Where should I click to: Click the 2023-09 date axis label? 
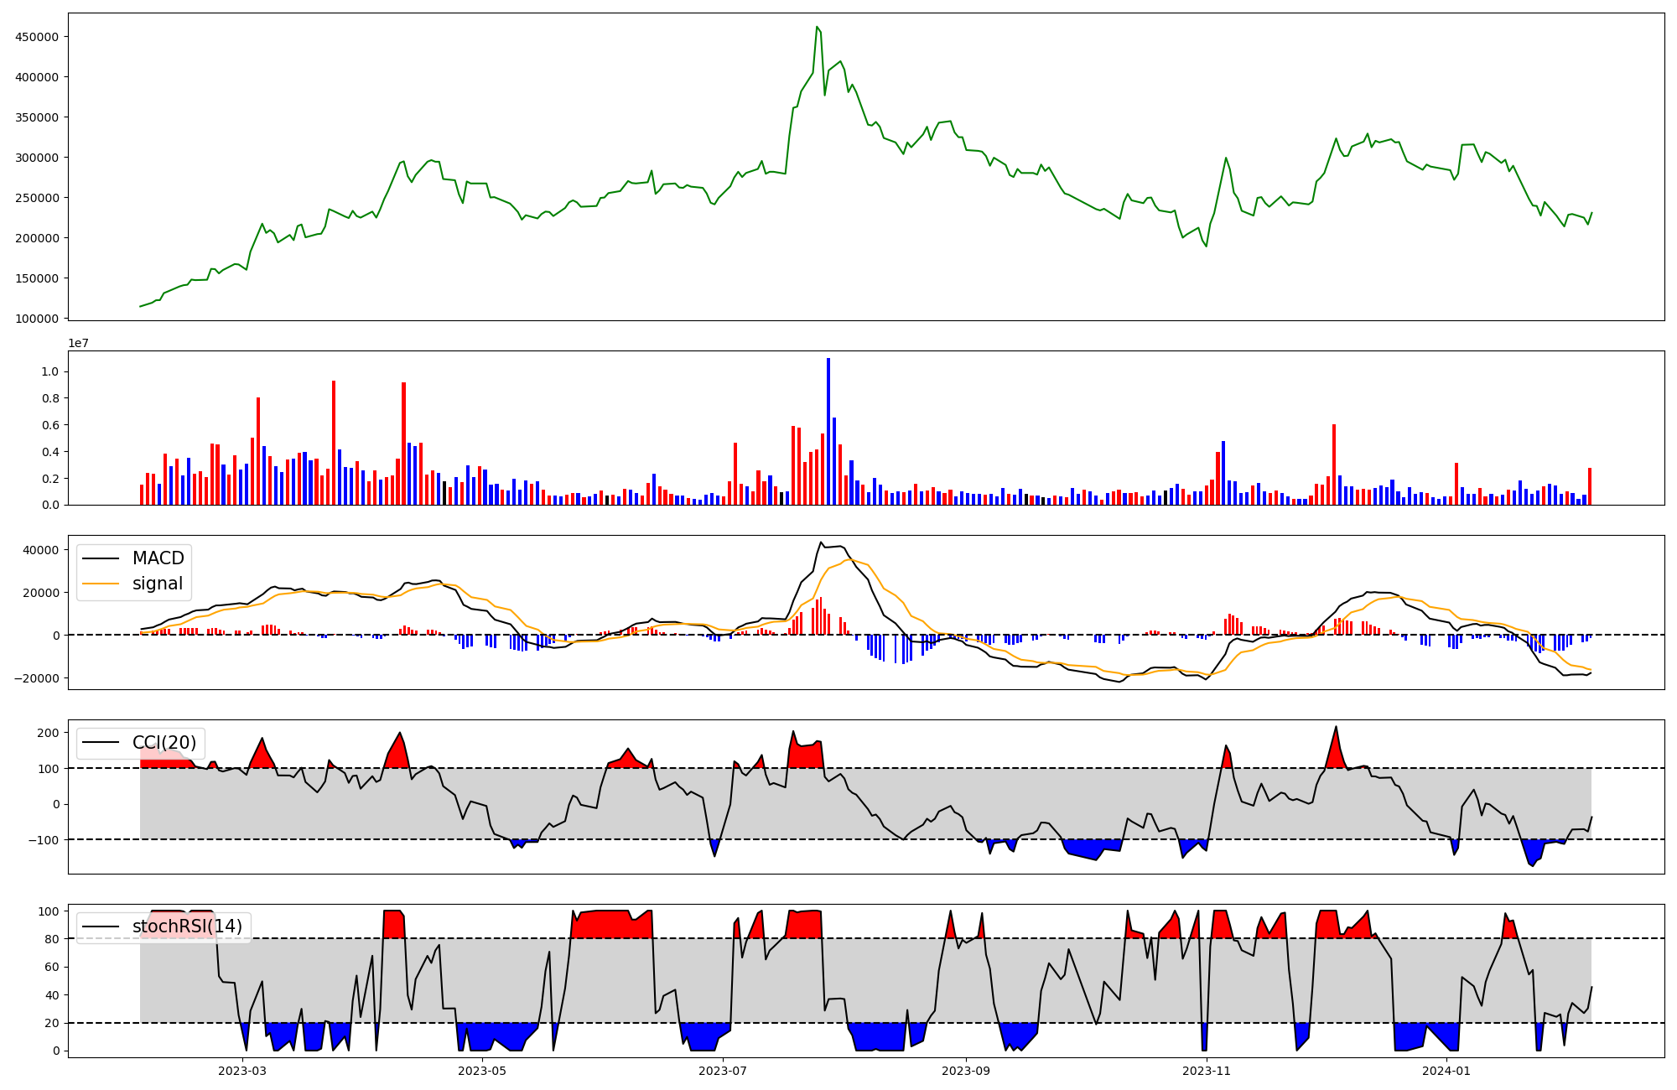pos(966,1071)
